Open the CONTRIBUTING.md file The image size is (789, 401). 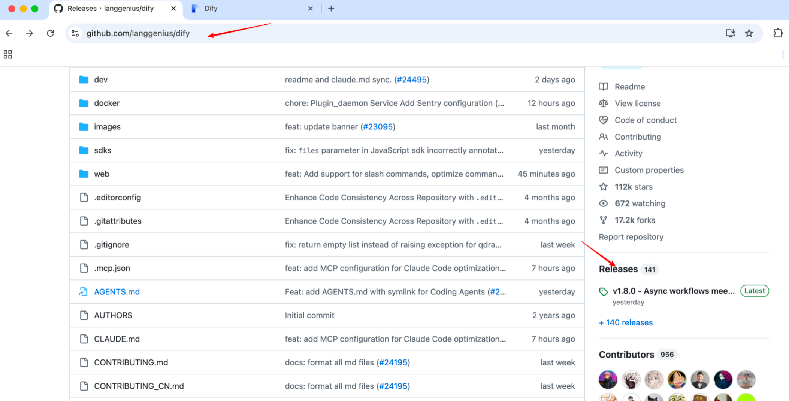(131, 362)
